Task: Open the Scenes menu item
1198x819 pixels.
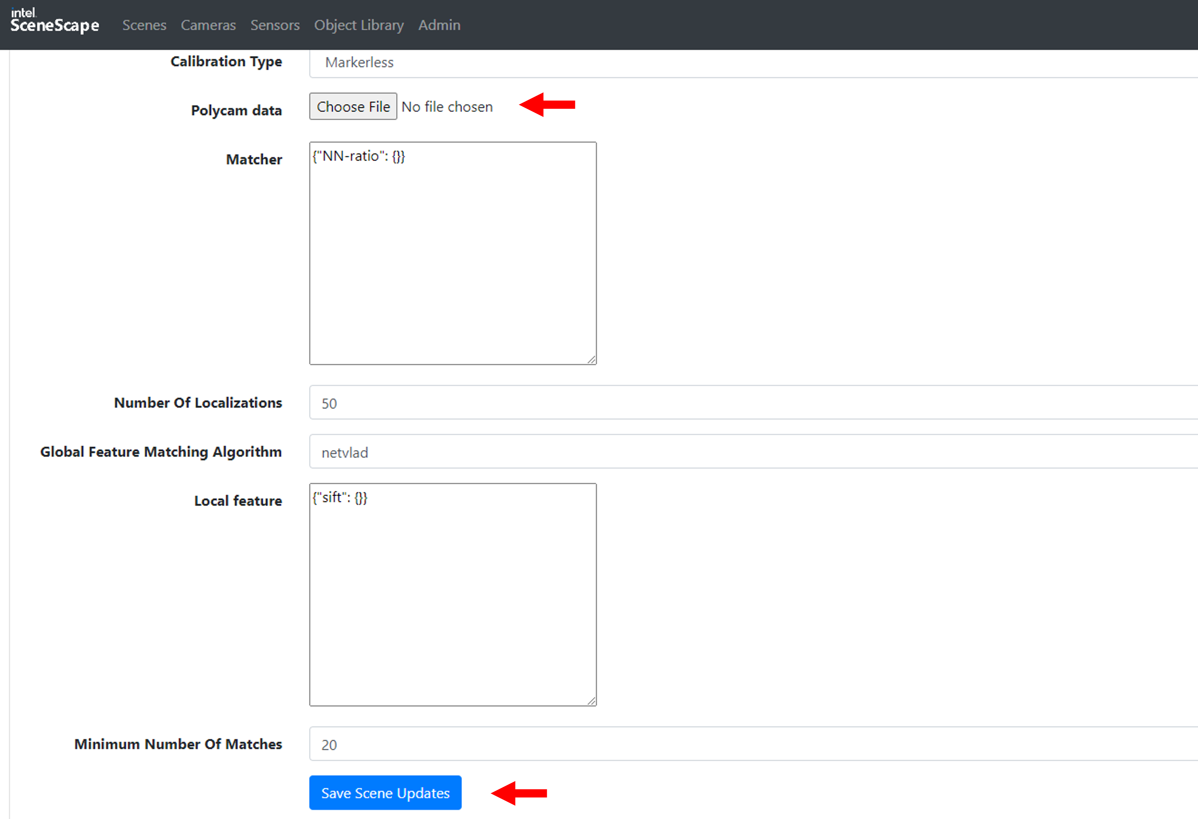Action: point(144,25)
